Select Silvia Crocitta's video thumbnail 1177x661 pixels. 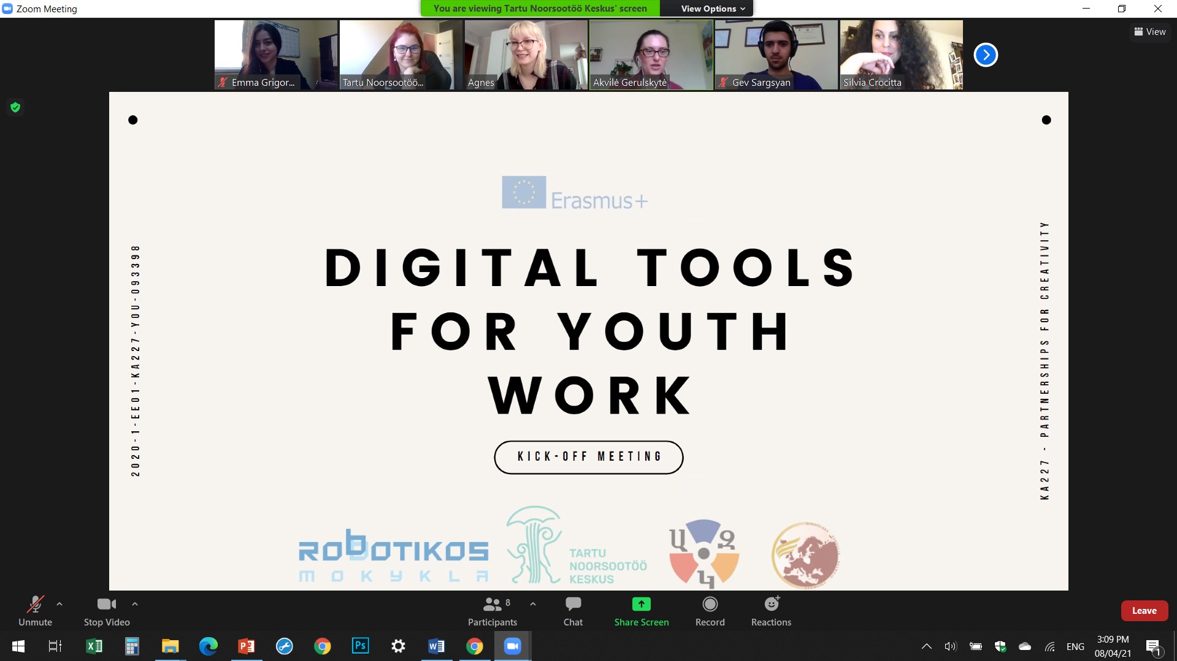902,55
